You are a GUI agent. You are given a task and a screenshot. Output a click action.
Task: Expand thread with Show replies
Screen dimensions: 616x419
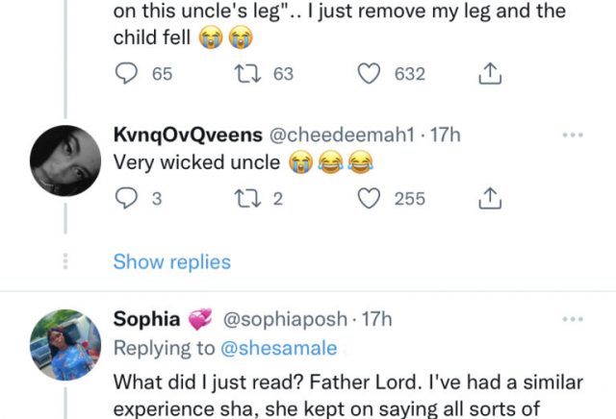pos(171,261)
